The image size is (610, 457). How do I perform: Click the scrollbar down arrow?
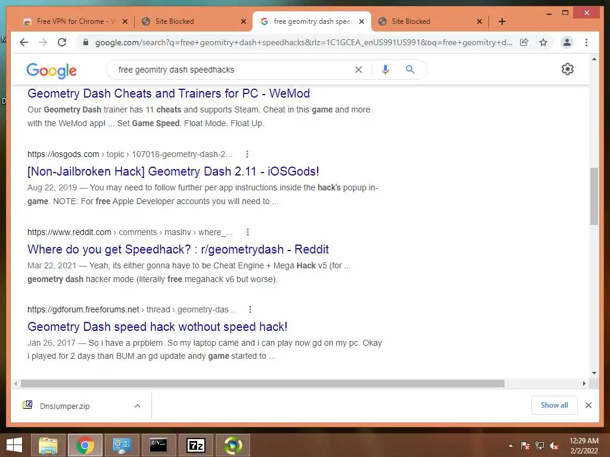click(x=594, y=373)
